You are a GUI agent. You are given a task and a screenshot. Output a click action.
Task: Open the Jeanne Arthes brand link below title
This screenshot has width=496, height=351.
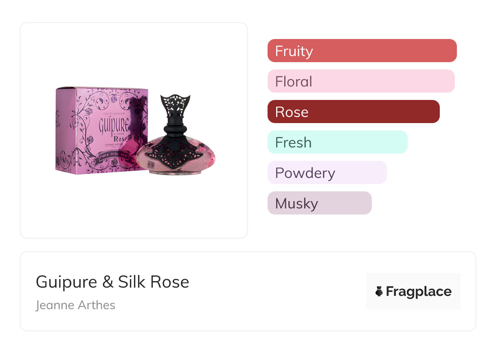click(75, 305)
